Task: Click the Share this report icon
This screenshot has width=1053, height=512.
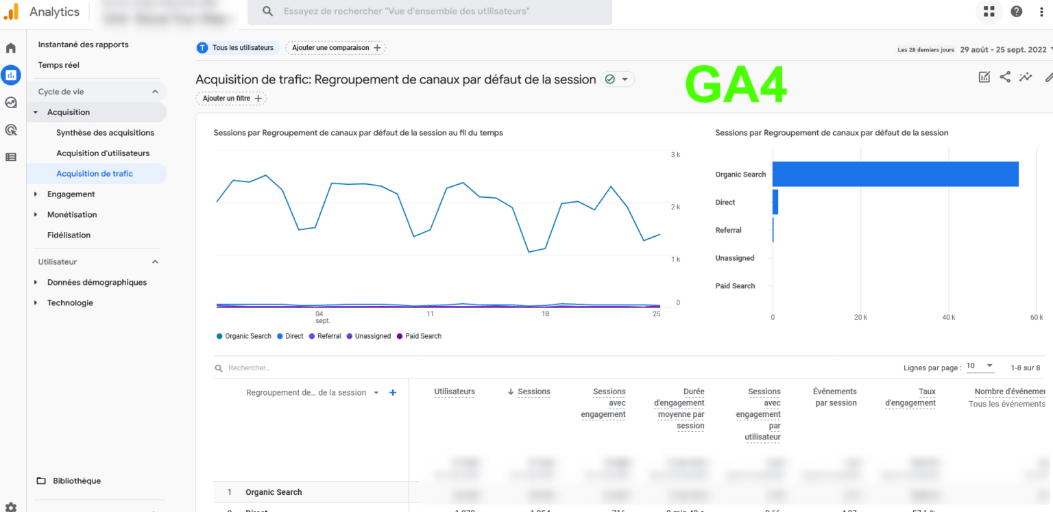Action: [1005, 77]
